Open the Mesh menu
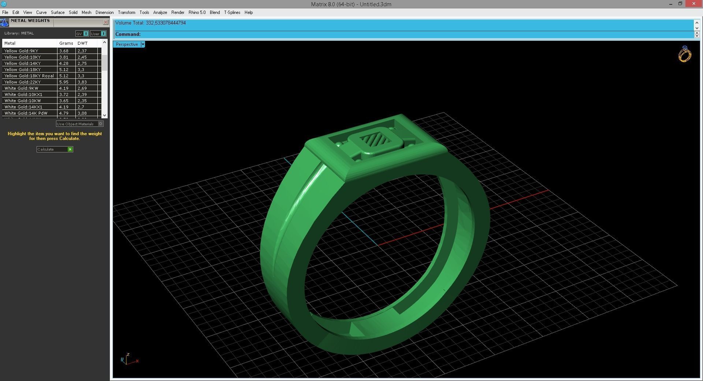Viewport: 703px width, 381px height. (86, 12)
